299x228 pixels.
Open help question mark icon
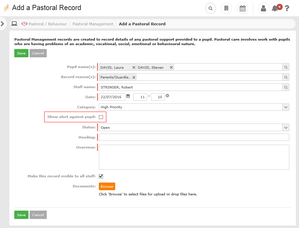click(287, 8)
